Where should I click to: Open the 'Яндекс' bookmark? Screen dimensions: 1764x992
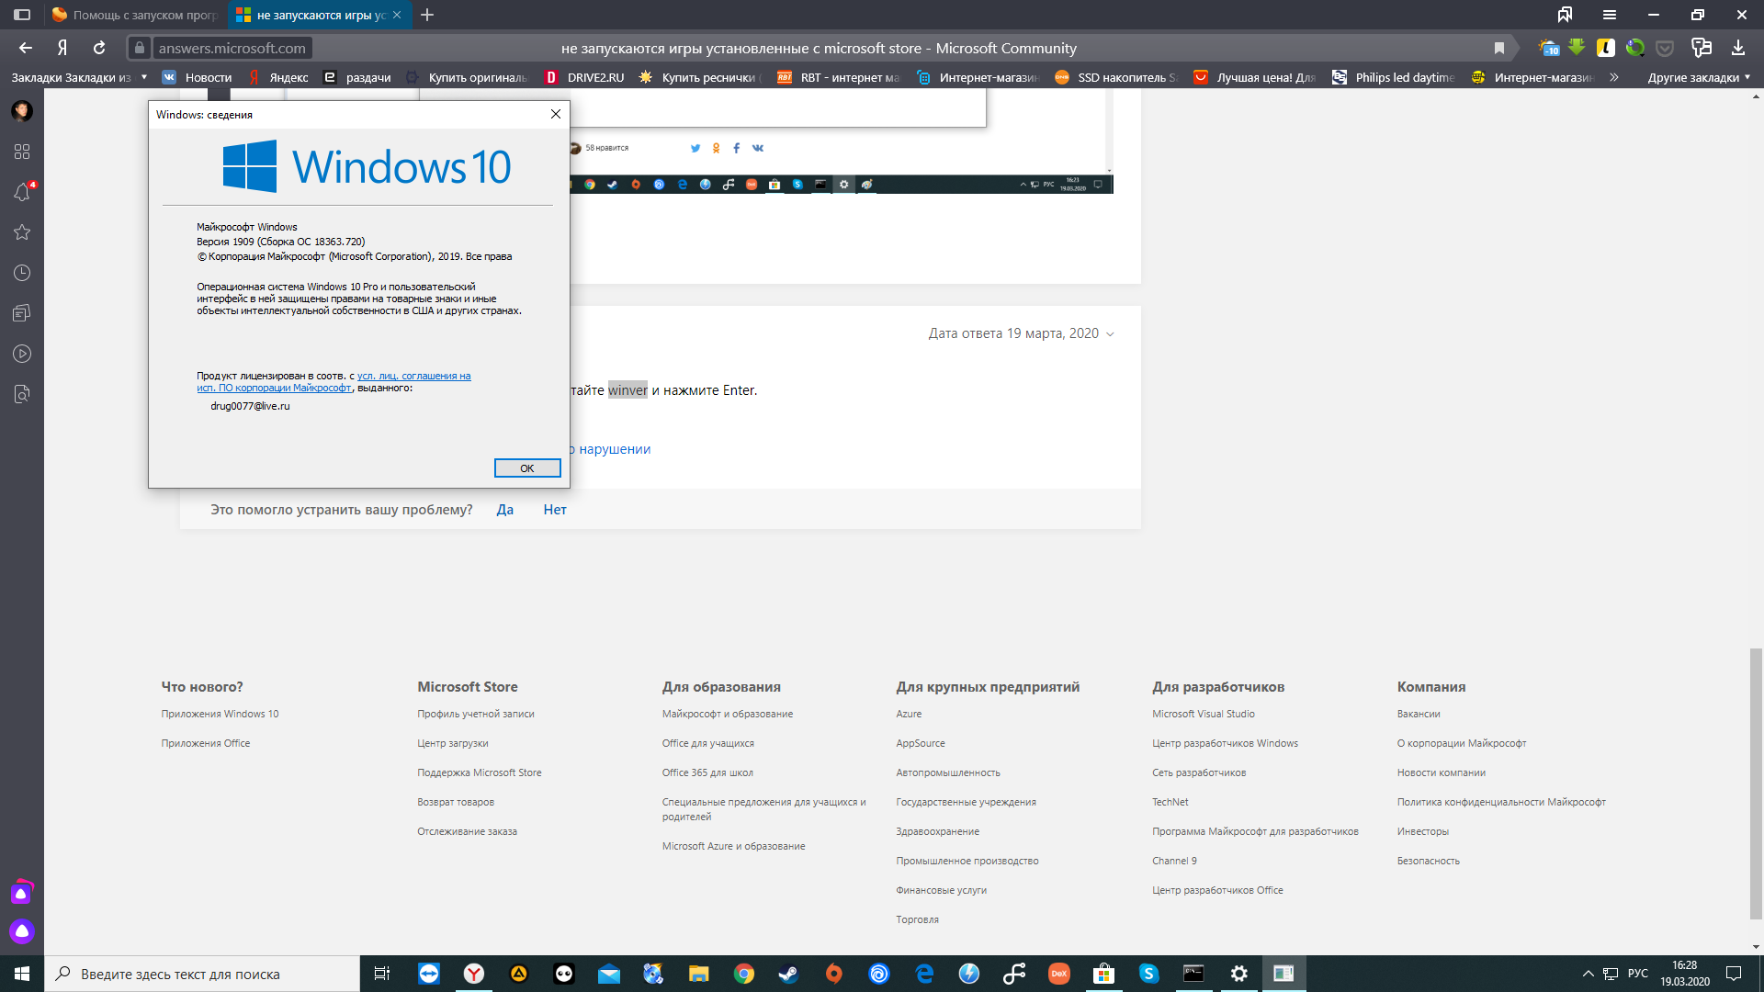(278, 77)
